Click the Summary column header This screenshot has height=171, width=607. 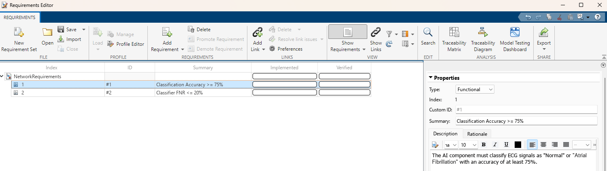tap(203, 68)
